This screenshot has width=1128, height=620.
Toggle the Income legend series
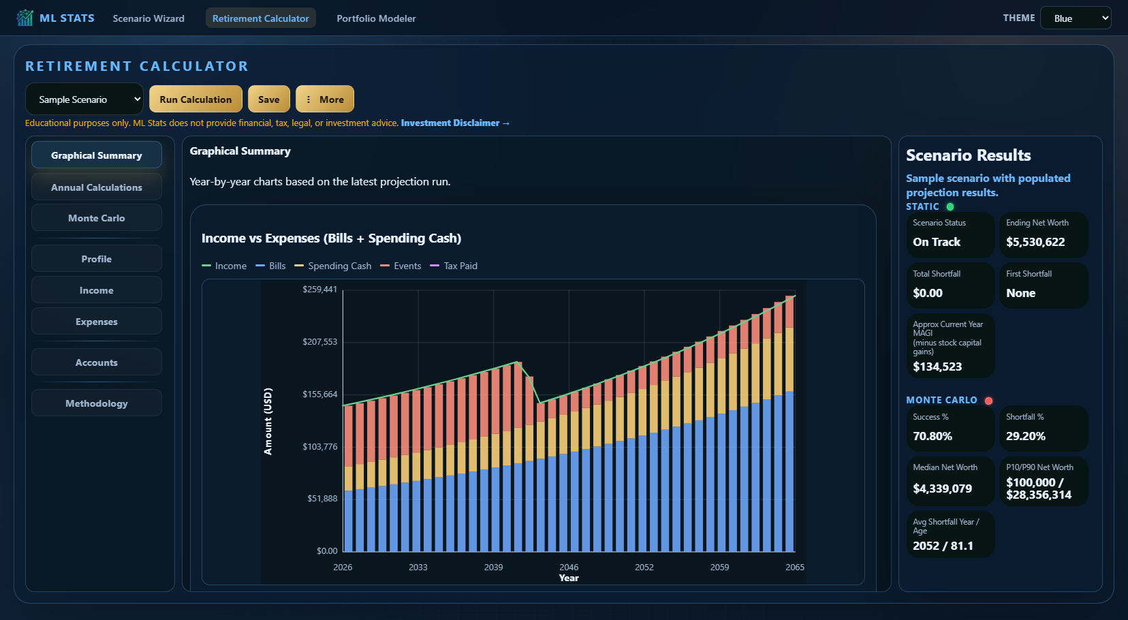coord(225,266)
